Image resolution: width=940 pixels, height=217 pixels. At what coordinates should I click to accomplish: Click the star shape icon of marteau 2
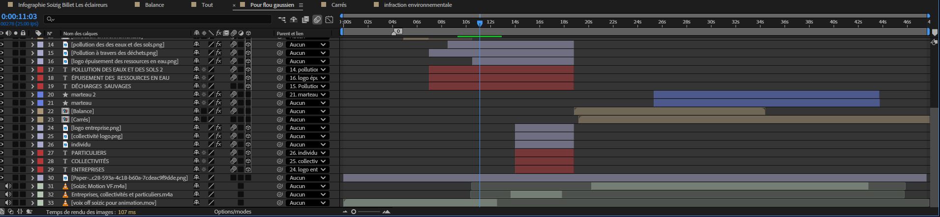(65, 95)
